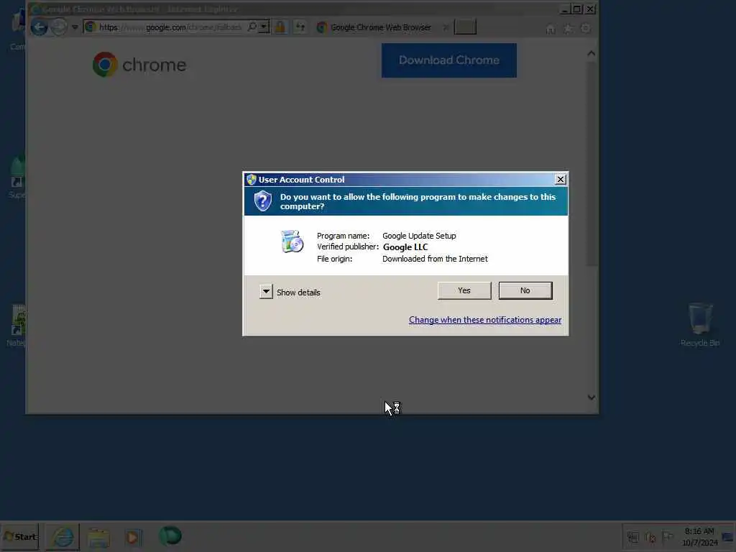The width and height of the screenshot is (736, 552).
Task: Click the IE address bar URL field
Action: pos(170,27)
